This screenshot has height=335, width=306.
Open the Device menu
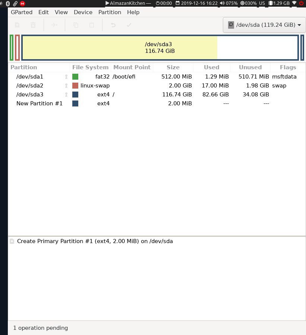click(83, 12)
